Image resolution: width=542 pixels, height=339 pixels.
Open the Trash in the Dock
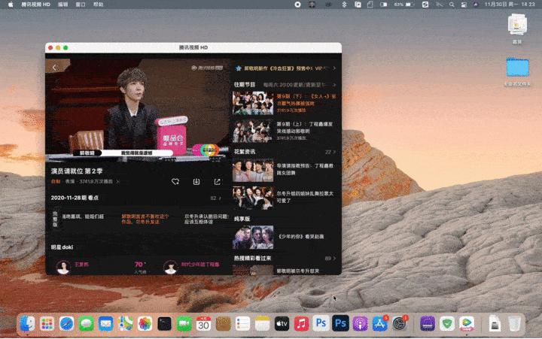coord(515,324)
